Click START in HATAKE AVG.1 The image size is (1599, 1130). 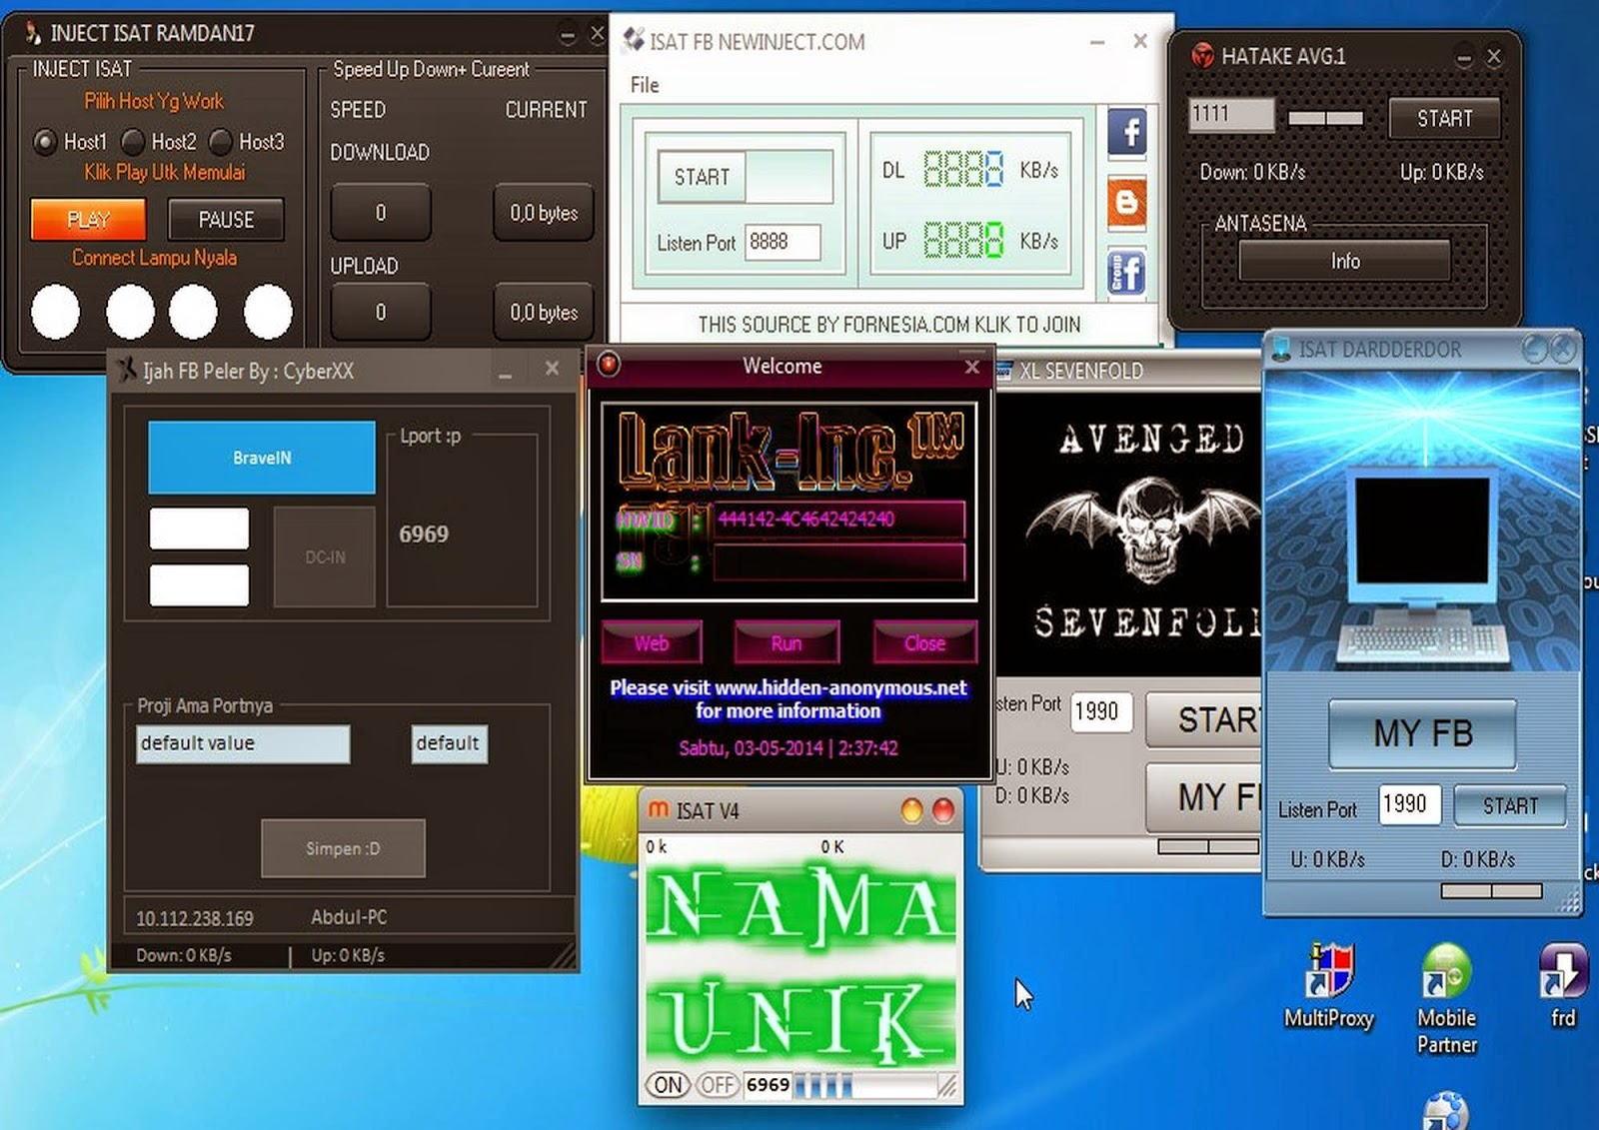point(1444,118)
